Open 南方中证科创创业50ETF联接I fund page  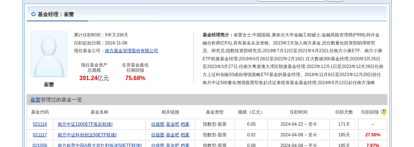pyautogui.click(x=87, y=135)
